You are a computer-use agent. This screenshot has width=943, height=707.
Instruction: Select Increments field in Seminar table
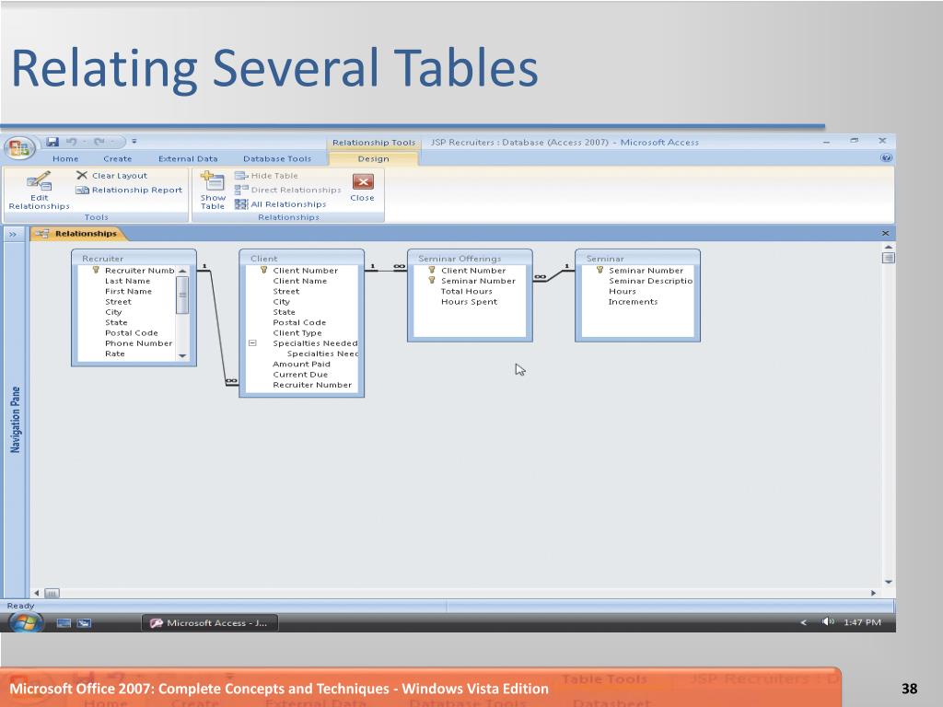point(633,302)
